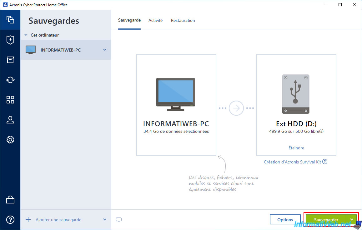Viewport: 362px width, 230px height.
Task: Open the Backup section icon in sidebar
Action: [10, 20]
